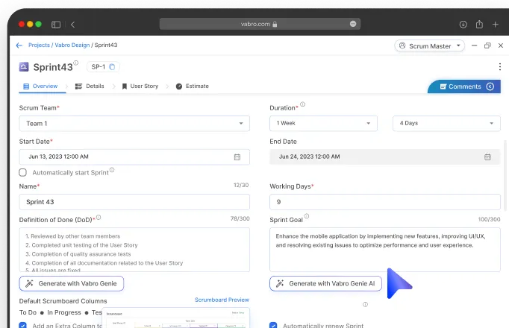Switch to the Details tab

90,86
